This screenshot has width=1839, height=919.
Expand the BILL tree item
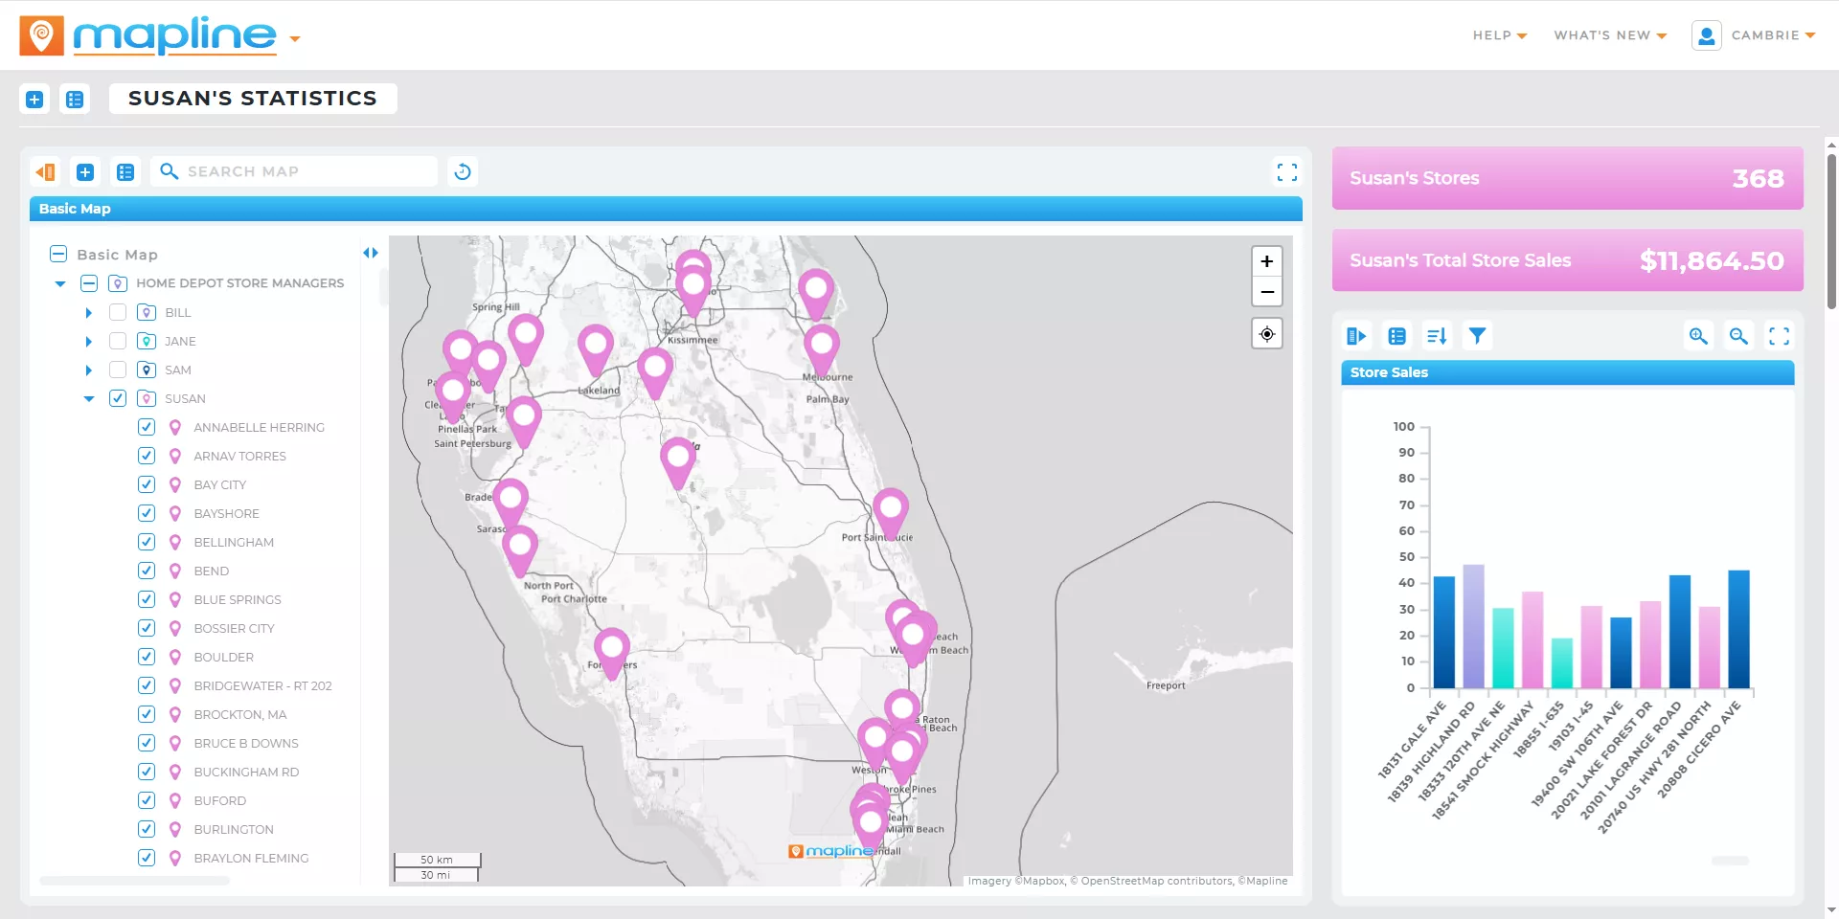click(x=88, y=312)
